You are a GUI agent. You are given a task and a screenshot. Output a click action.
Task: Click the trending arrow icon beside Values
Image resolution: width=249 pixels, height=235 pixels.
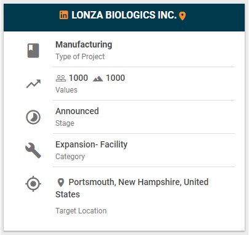point(33,84)
